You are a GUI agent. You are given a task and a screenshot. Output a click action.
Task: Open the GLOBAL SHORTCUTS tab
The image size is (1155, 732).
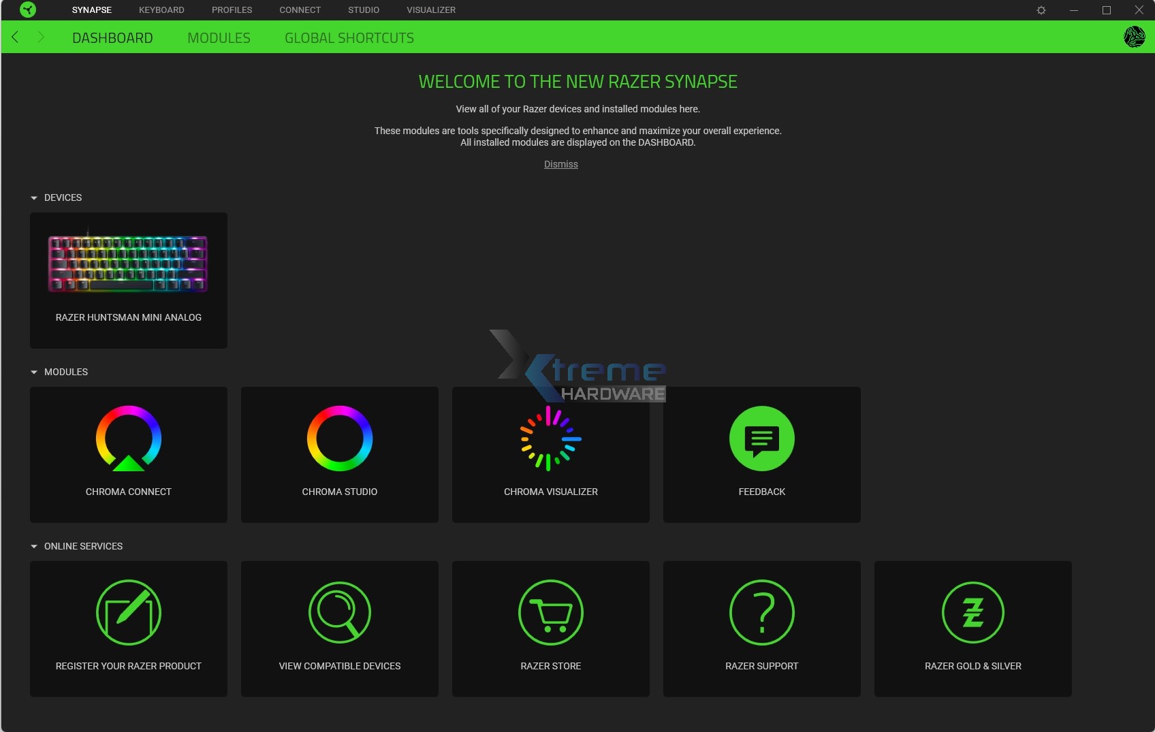349,37
